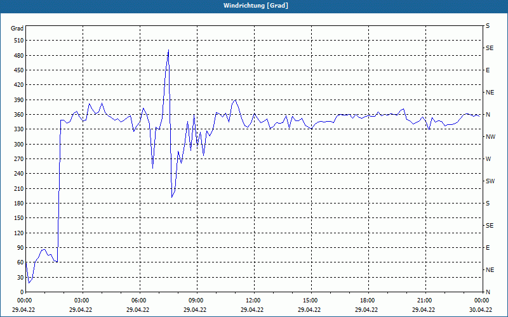Select the 360 y-axis label
508x317 pixels.
pyautogui.click(x=19, y=115)
